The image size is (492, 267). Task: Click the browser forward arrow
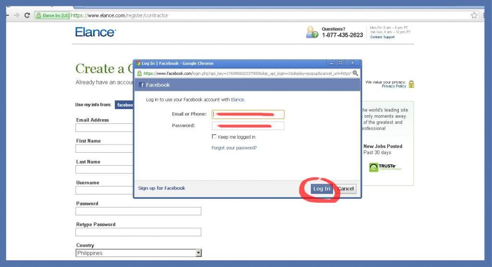(17, 15)
